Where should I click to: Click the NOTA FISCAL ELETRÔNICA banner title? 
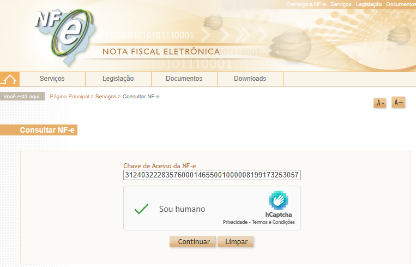161,51
